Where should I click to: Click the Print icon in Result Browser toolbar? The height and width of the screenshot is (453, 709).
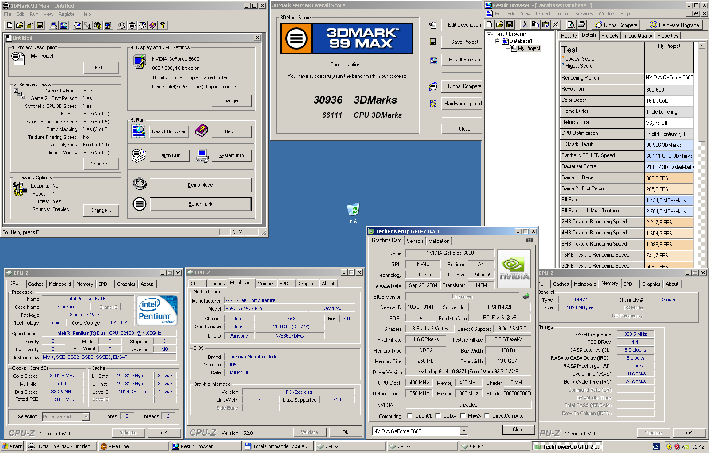(581, 24)
